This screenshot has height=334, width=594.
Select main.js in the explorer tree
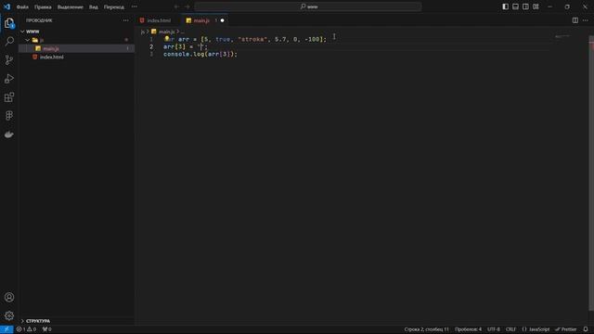(76, 48)
